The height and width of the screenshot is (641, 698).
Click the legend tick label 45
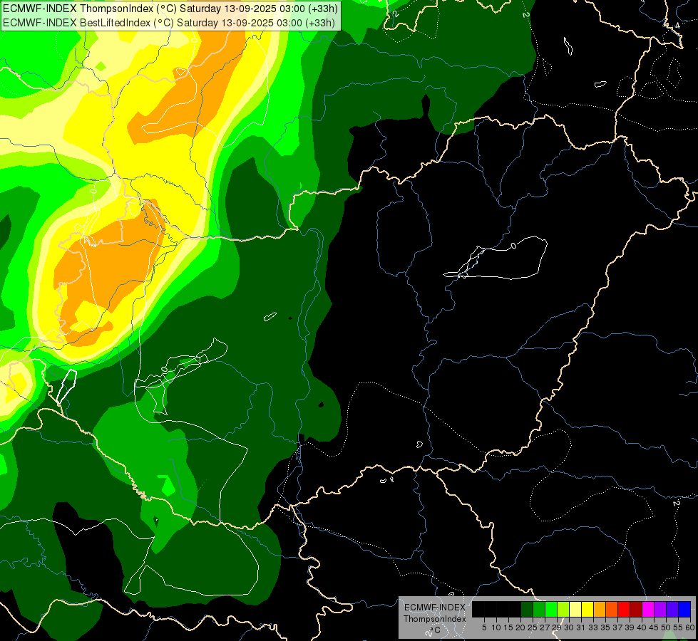click(x=654, y=627)
